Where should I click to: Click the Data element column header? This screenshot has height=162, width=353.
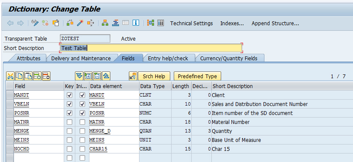pyautogui.click(x=114, y=86)
